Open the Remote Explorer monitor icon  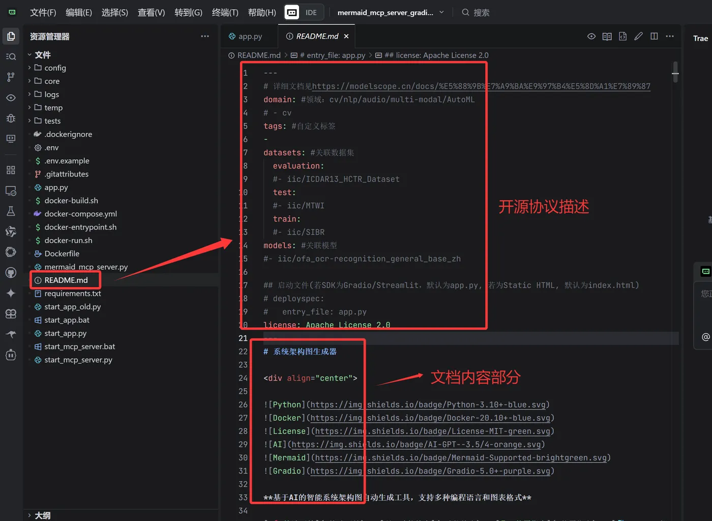point(11,139)
